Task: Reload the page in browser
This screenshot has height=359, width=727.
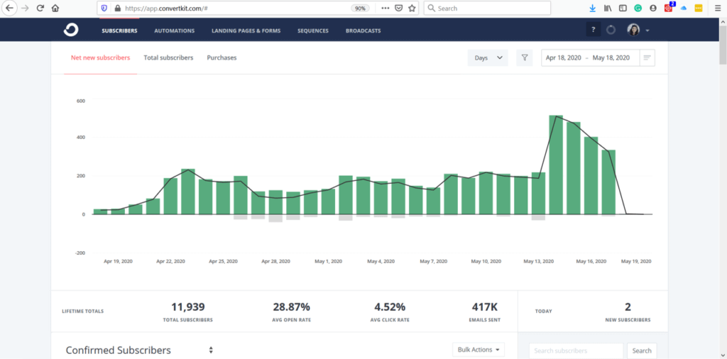Action: (40, 9)
